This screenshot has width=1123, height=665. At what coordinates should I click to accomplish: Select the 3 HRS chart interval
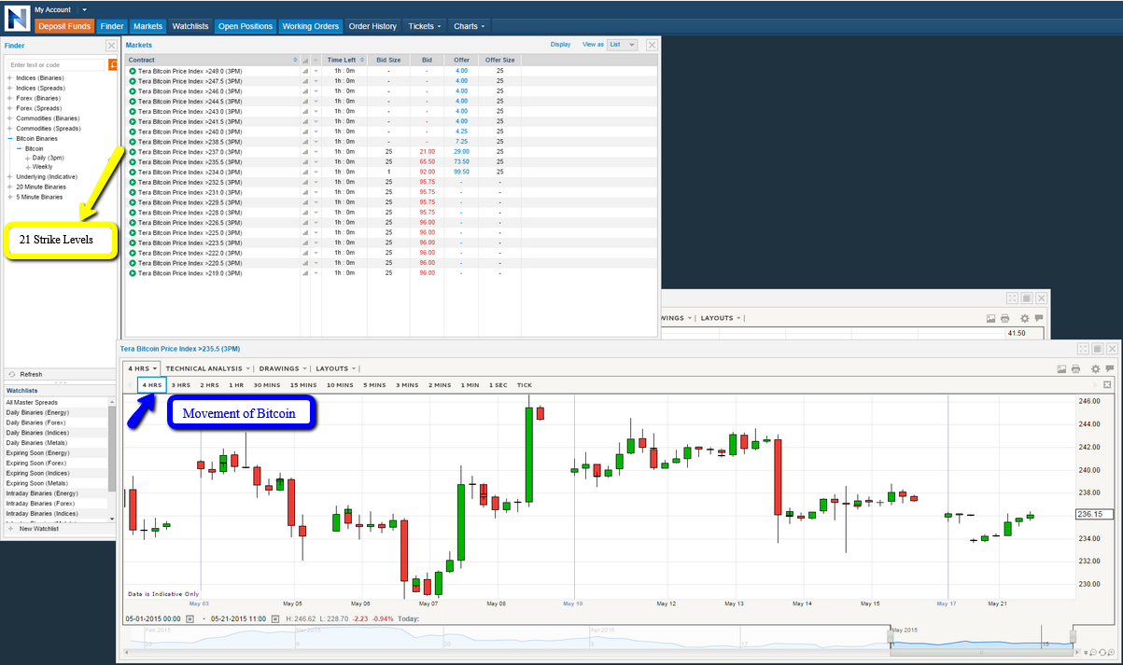pos(180,385)
